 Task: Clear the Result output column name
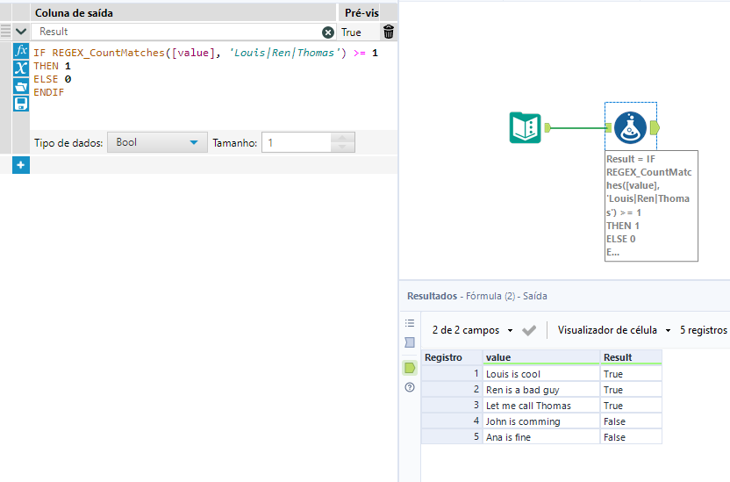[x=328, y=32]
